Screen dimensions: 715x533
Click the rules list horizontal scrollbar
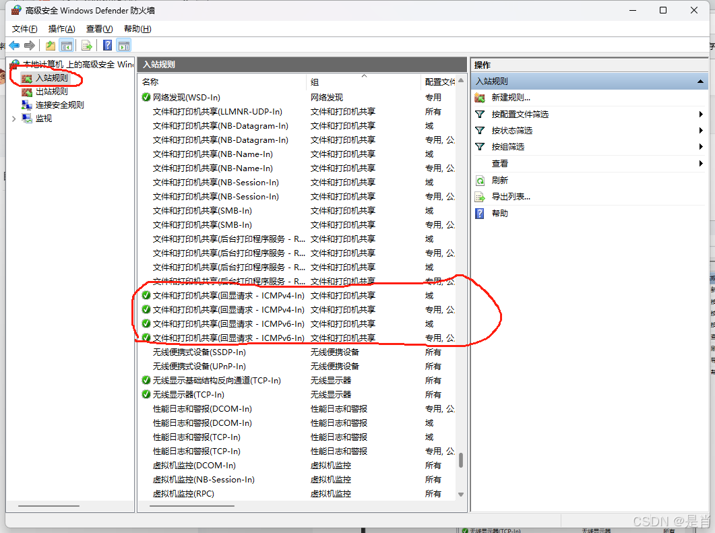(192, 505)
